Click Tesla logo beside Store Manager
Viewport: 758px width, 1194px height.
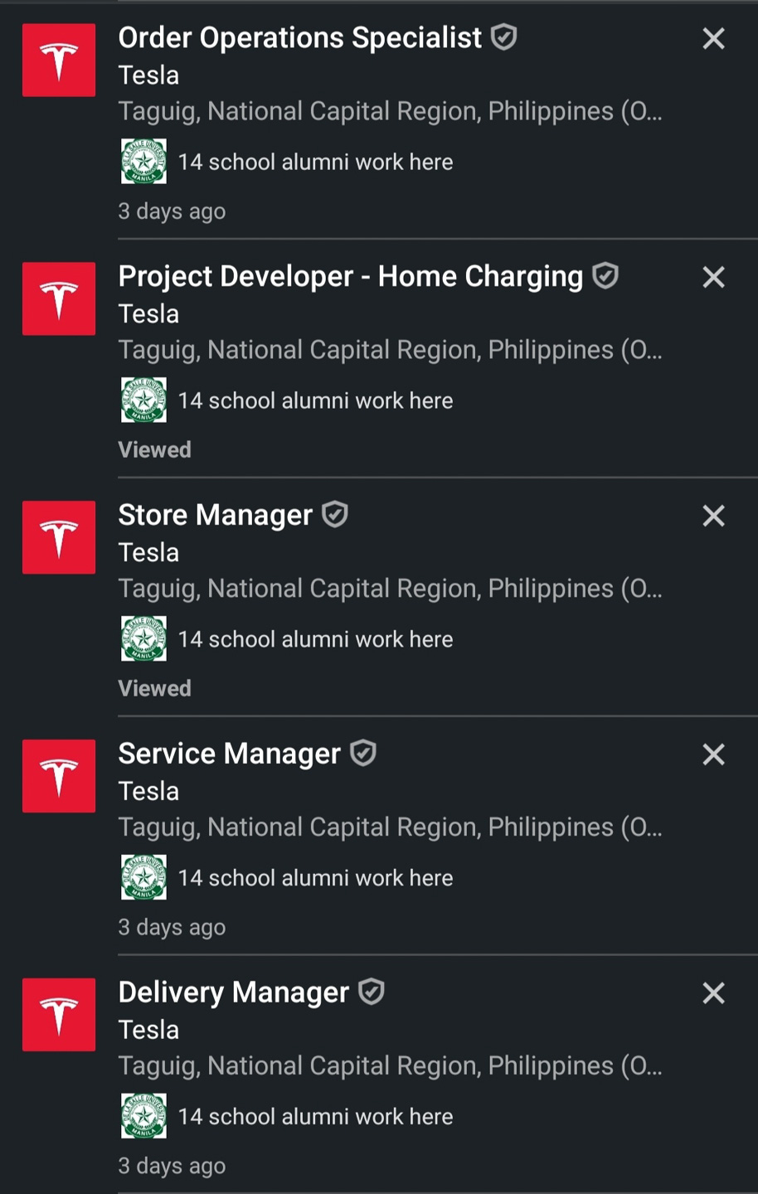59,537
